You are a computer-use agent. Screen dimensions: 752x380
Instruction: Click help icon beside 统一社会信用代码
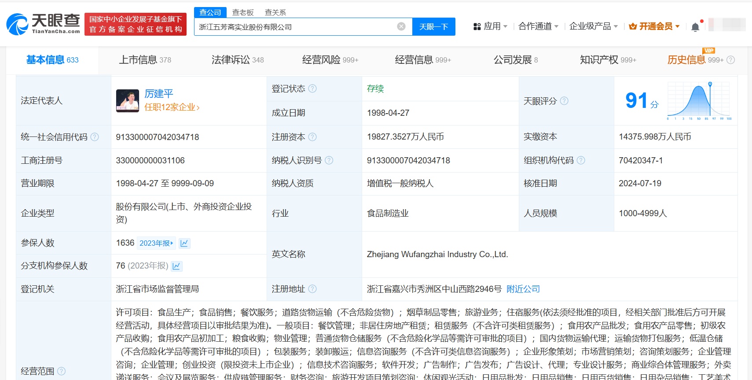click(x=95, y=137)
